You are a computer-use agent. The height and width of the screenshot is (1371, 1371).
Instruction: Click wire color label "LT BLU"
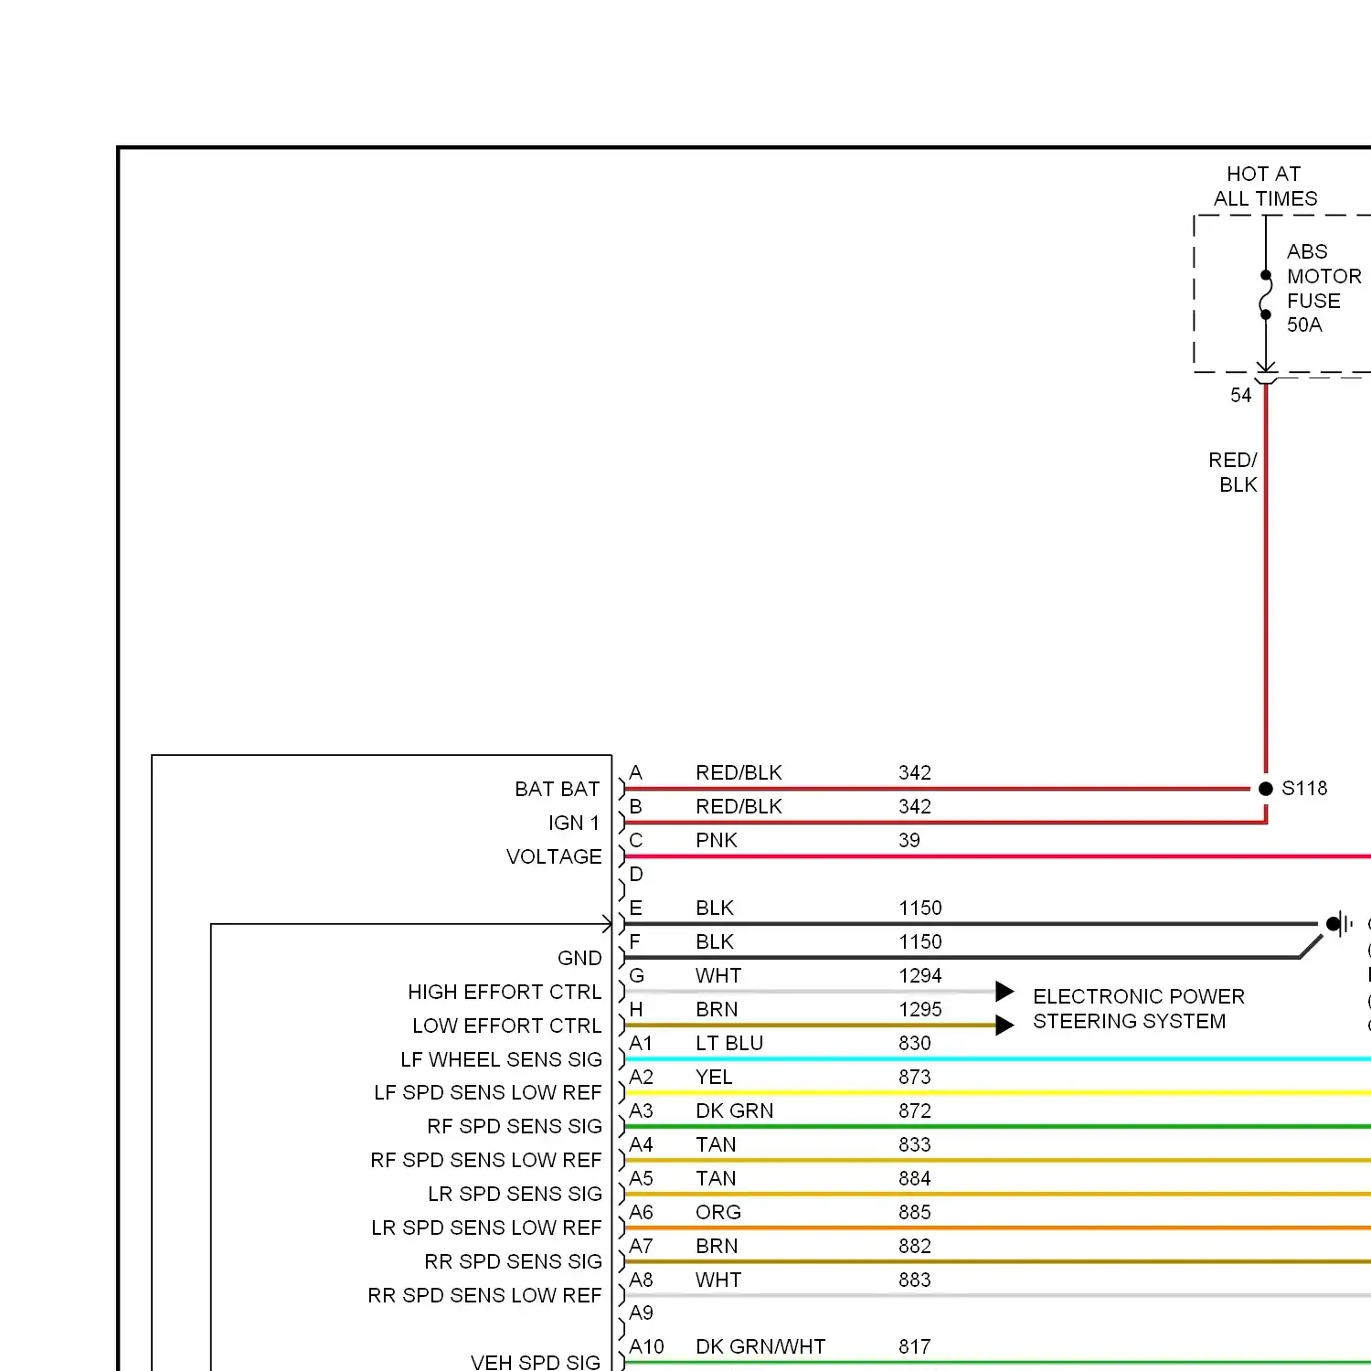[729, 1044]
